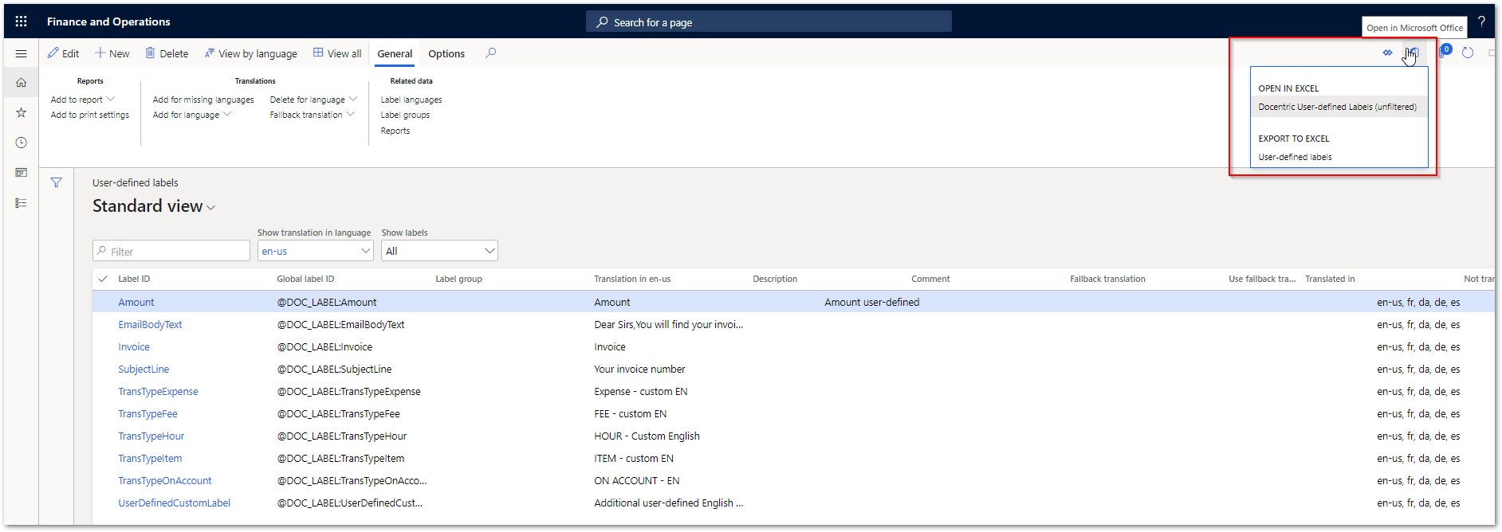This screenshot has width=1502, height=532.
Task: Open the SubjectLine label link
Action: pos(144,369)
